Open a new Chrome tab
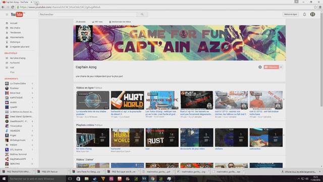 point(36,2)
